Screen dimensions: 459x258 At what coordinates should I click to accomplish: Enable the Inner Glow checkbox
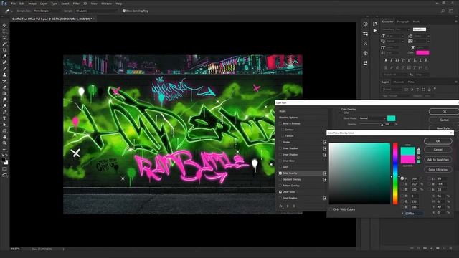pyautogui.click(x=280, y=161)
